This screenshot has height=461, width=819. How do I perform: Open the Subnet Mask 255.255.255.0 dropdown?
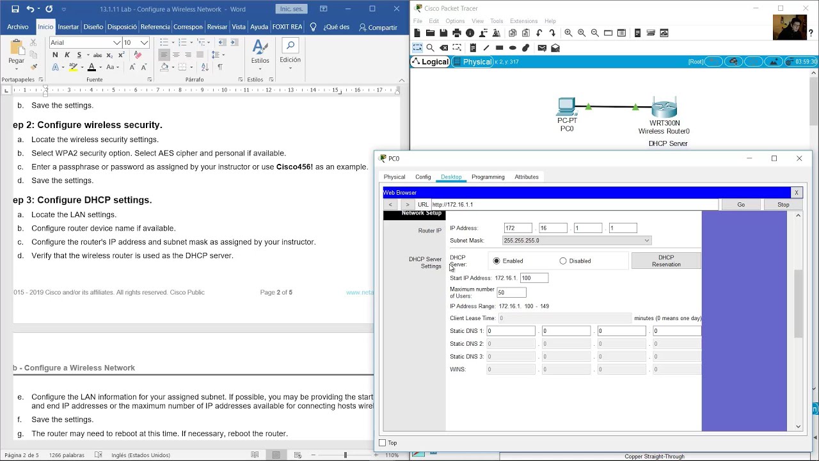point(576,240)
